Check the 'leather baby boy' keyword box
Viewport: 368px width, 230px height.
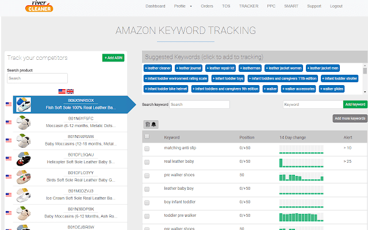tap(147, 189)
